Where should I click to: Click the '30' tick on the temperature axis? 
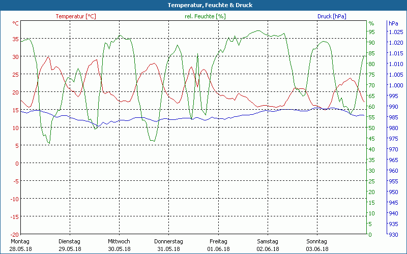point(16,57)
